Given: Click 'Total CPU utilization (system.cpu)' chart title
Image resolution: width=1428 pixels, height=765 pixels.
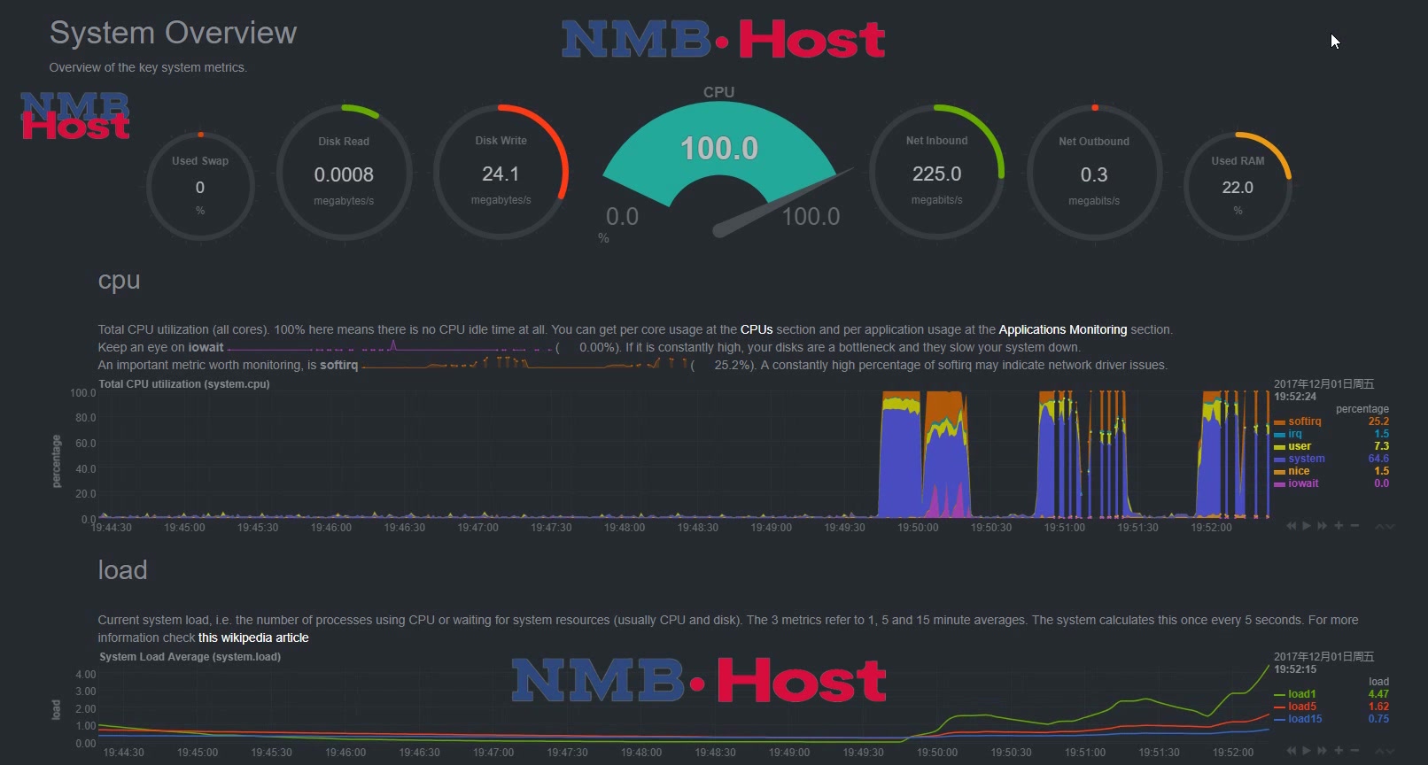Looking at the screenshot, I should pyautogui.click(x=184, y=384).
